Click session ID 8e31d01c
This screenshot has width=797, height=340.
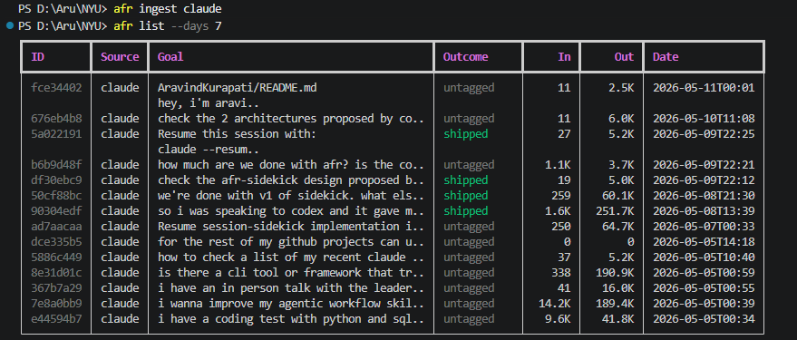point(56,272)
